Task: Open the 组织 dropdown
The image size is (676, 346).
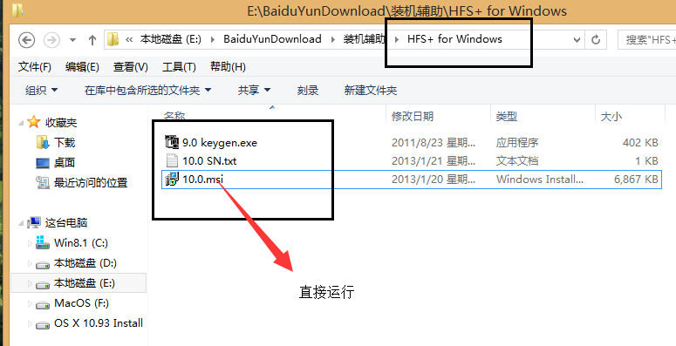Action: point(41,90)
